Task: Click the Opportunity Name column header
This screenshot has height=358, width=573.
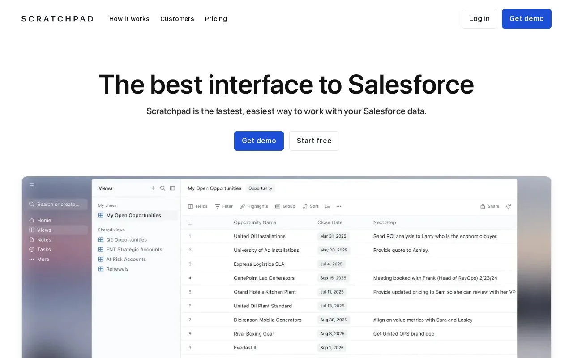Action: point(255,222)
